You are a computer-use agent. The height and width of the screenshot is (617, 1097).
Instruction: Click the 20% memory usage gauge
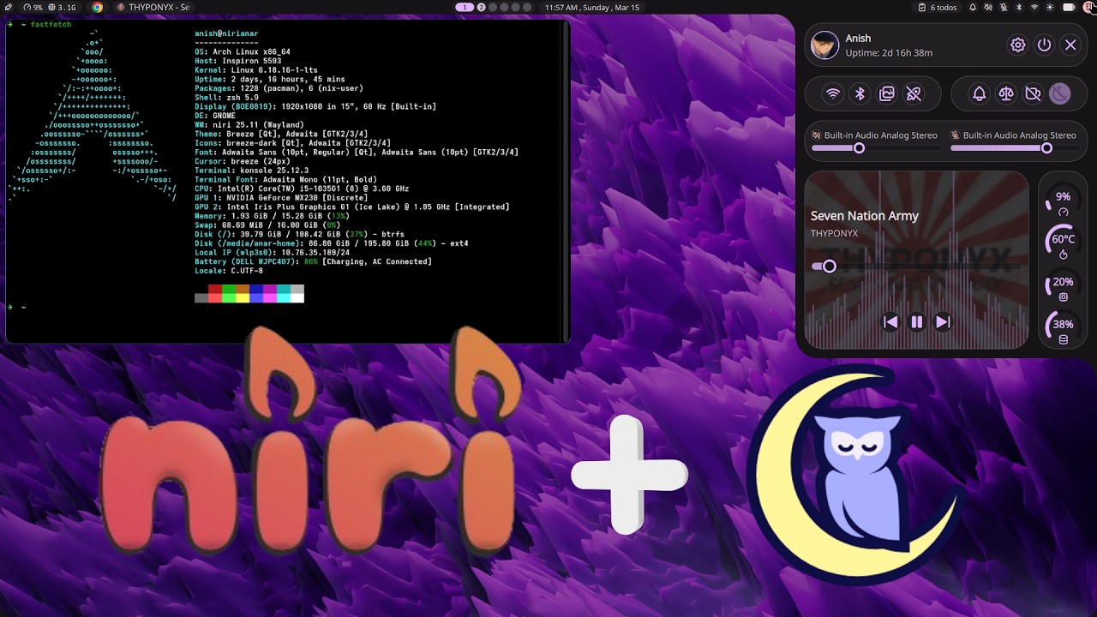[1064, 285]
